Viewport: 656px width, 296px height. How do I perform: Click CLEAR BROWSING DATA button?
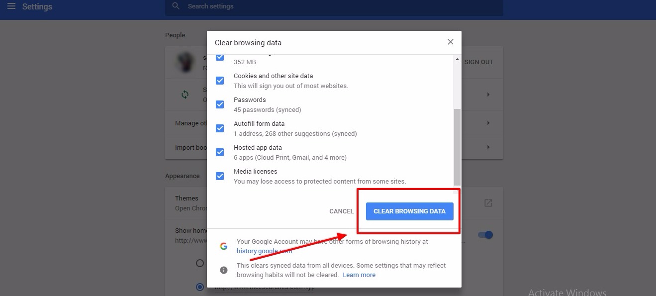point(409,211)
